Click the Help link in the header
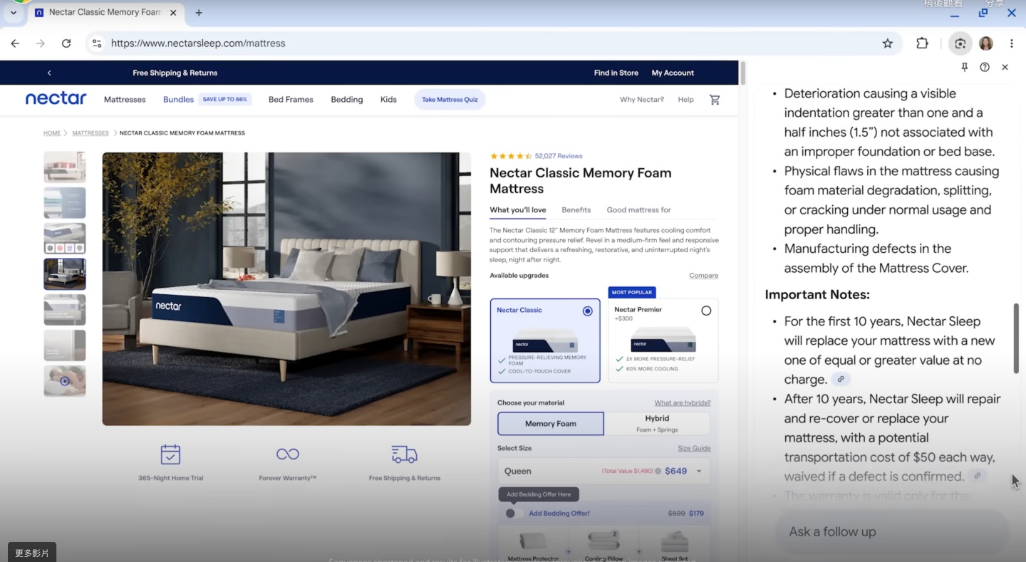Image resolution: width=1026 pixels, height=562 pixels. pos(685,100)
